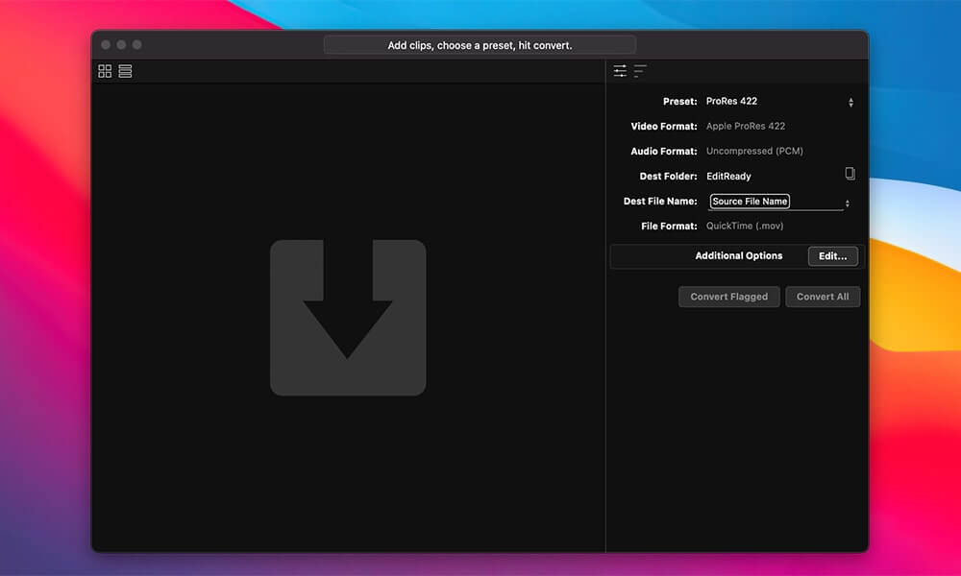Open the conversion settings panel via sliders icon
This screenshot has height=576, width=961.
click(x=619, y=70)
